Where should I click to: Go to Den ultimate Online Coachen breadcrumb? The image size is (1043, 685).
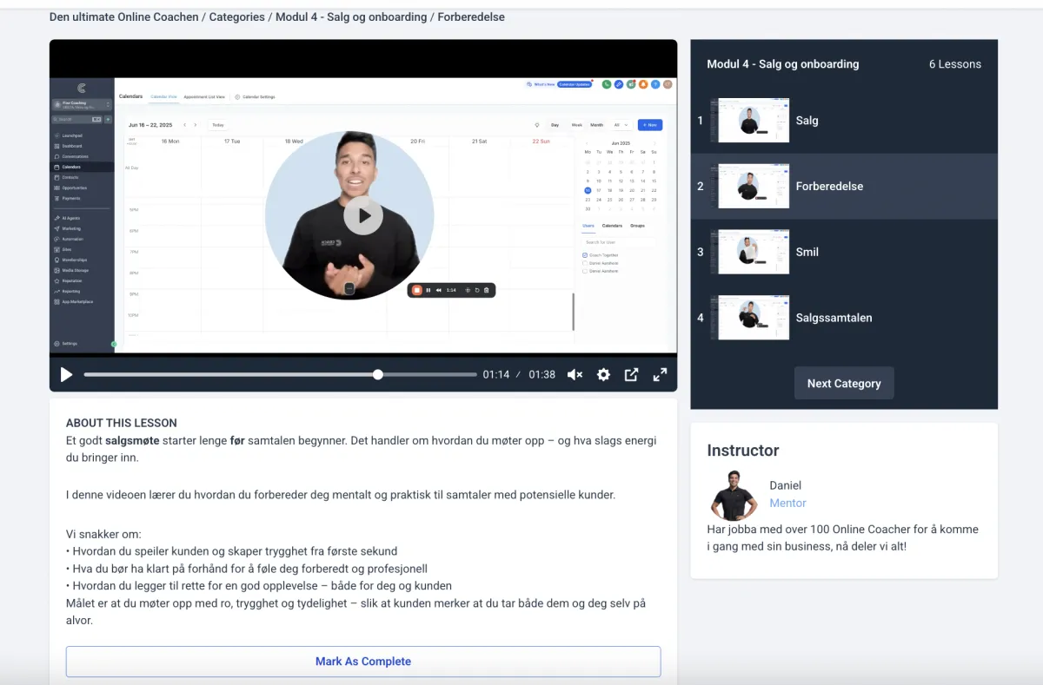[124, 16]
